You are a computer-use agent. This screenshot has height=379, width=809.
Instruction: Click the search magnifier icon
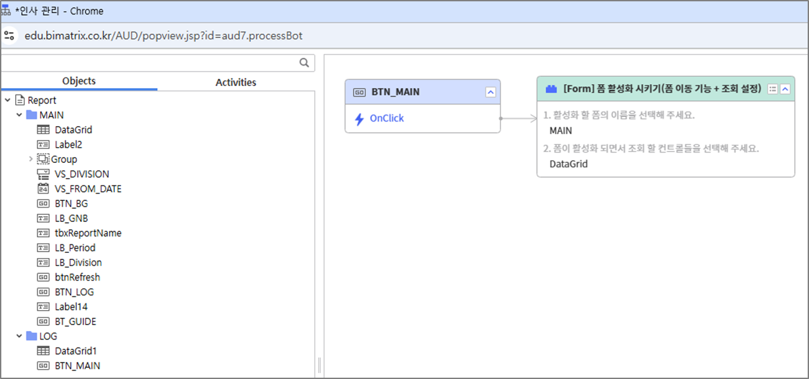(304, 63)
